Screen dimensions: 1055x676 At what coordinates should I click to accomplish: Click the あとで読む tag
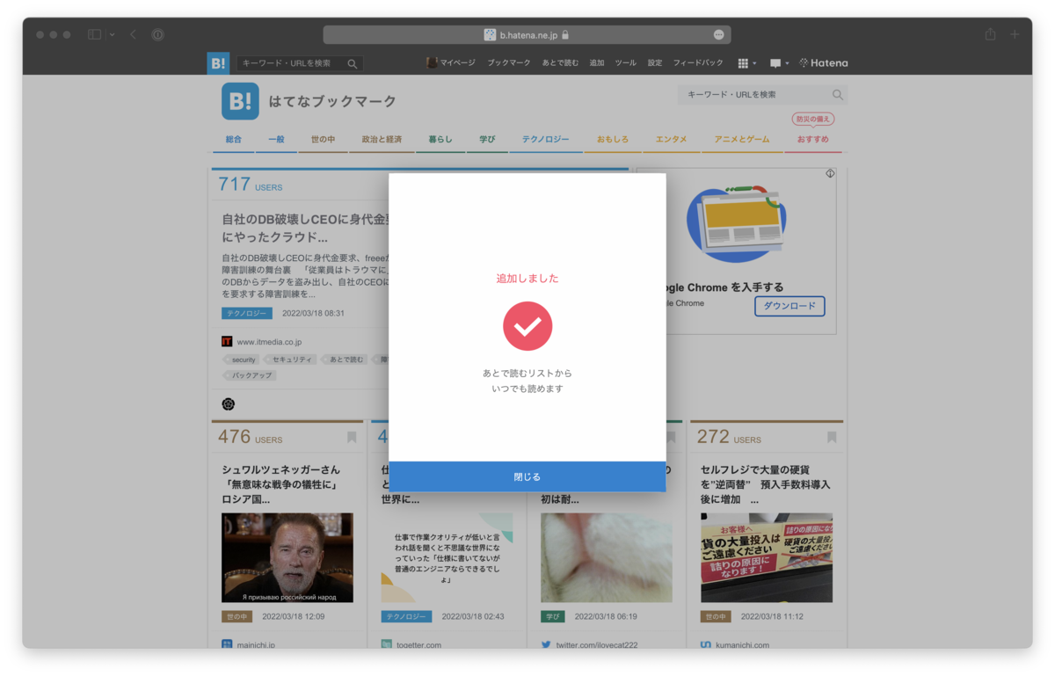pos(346,360)
